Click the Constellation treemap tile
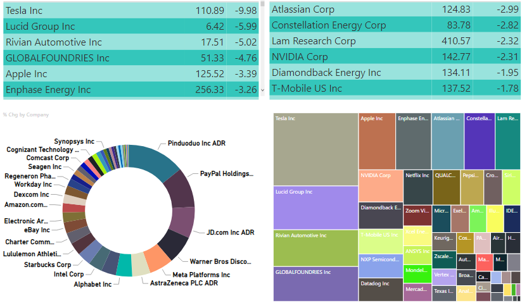The width and height of the screenshot is (522, 303). tap(480, 141)
